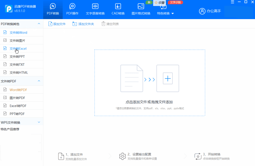Collapse the 文件转PDF section

coord(39,81)
